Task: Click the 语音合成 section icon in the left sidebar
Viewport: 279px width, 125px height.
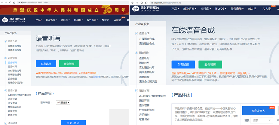Action: (x=5, y=41)
